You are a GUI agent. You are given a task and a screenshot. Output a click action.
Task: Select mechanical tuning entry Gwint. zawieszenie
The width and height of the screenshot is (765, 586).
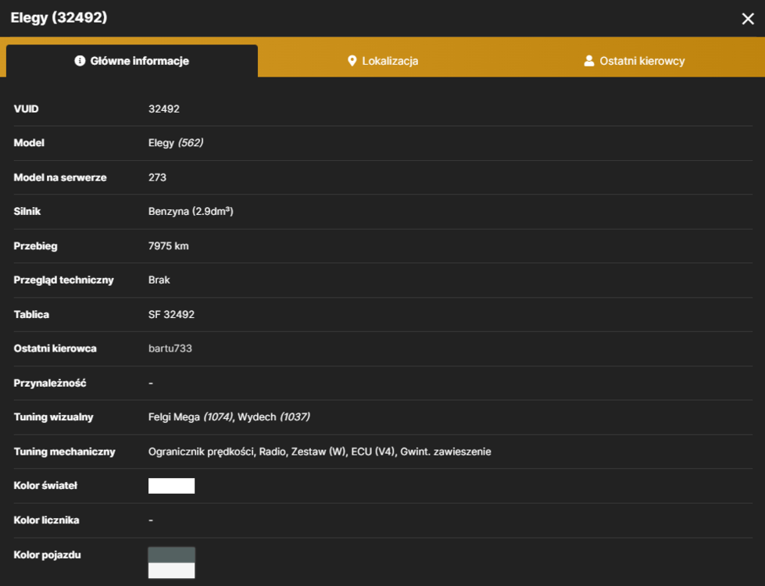coord(445,452)
